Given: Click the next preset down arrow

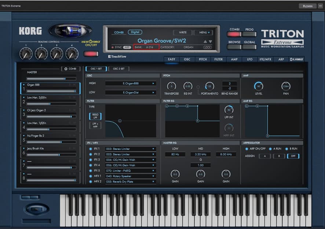Looking at the screenshot, I should [211, 42].
